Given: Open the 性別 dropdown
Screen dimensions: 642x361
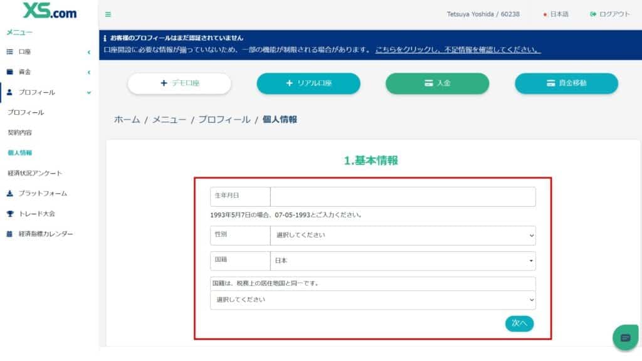Looking at the screenshot, I should [x=403, y=236].
